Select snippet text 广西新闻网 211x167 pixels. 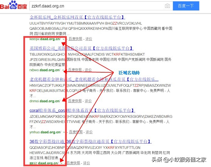click(131, 153)
